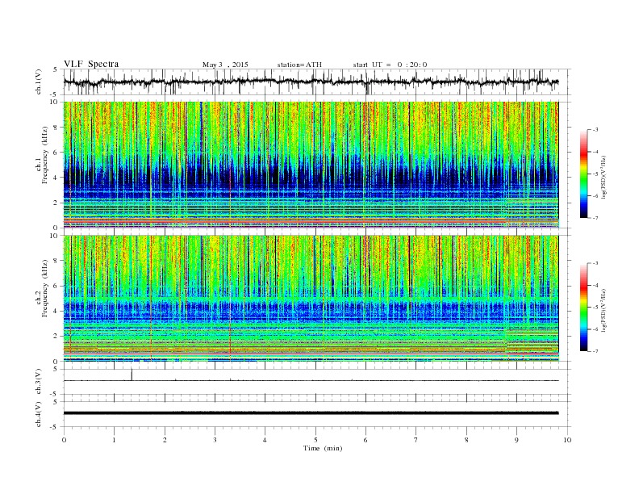Click the 'ch.4(V)' axis label
Screen dimensions: 639x494
tap(39, 414)
